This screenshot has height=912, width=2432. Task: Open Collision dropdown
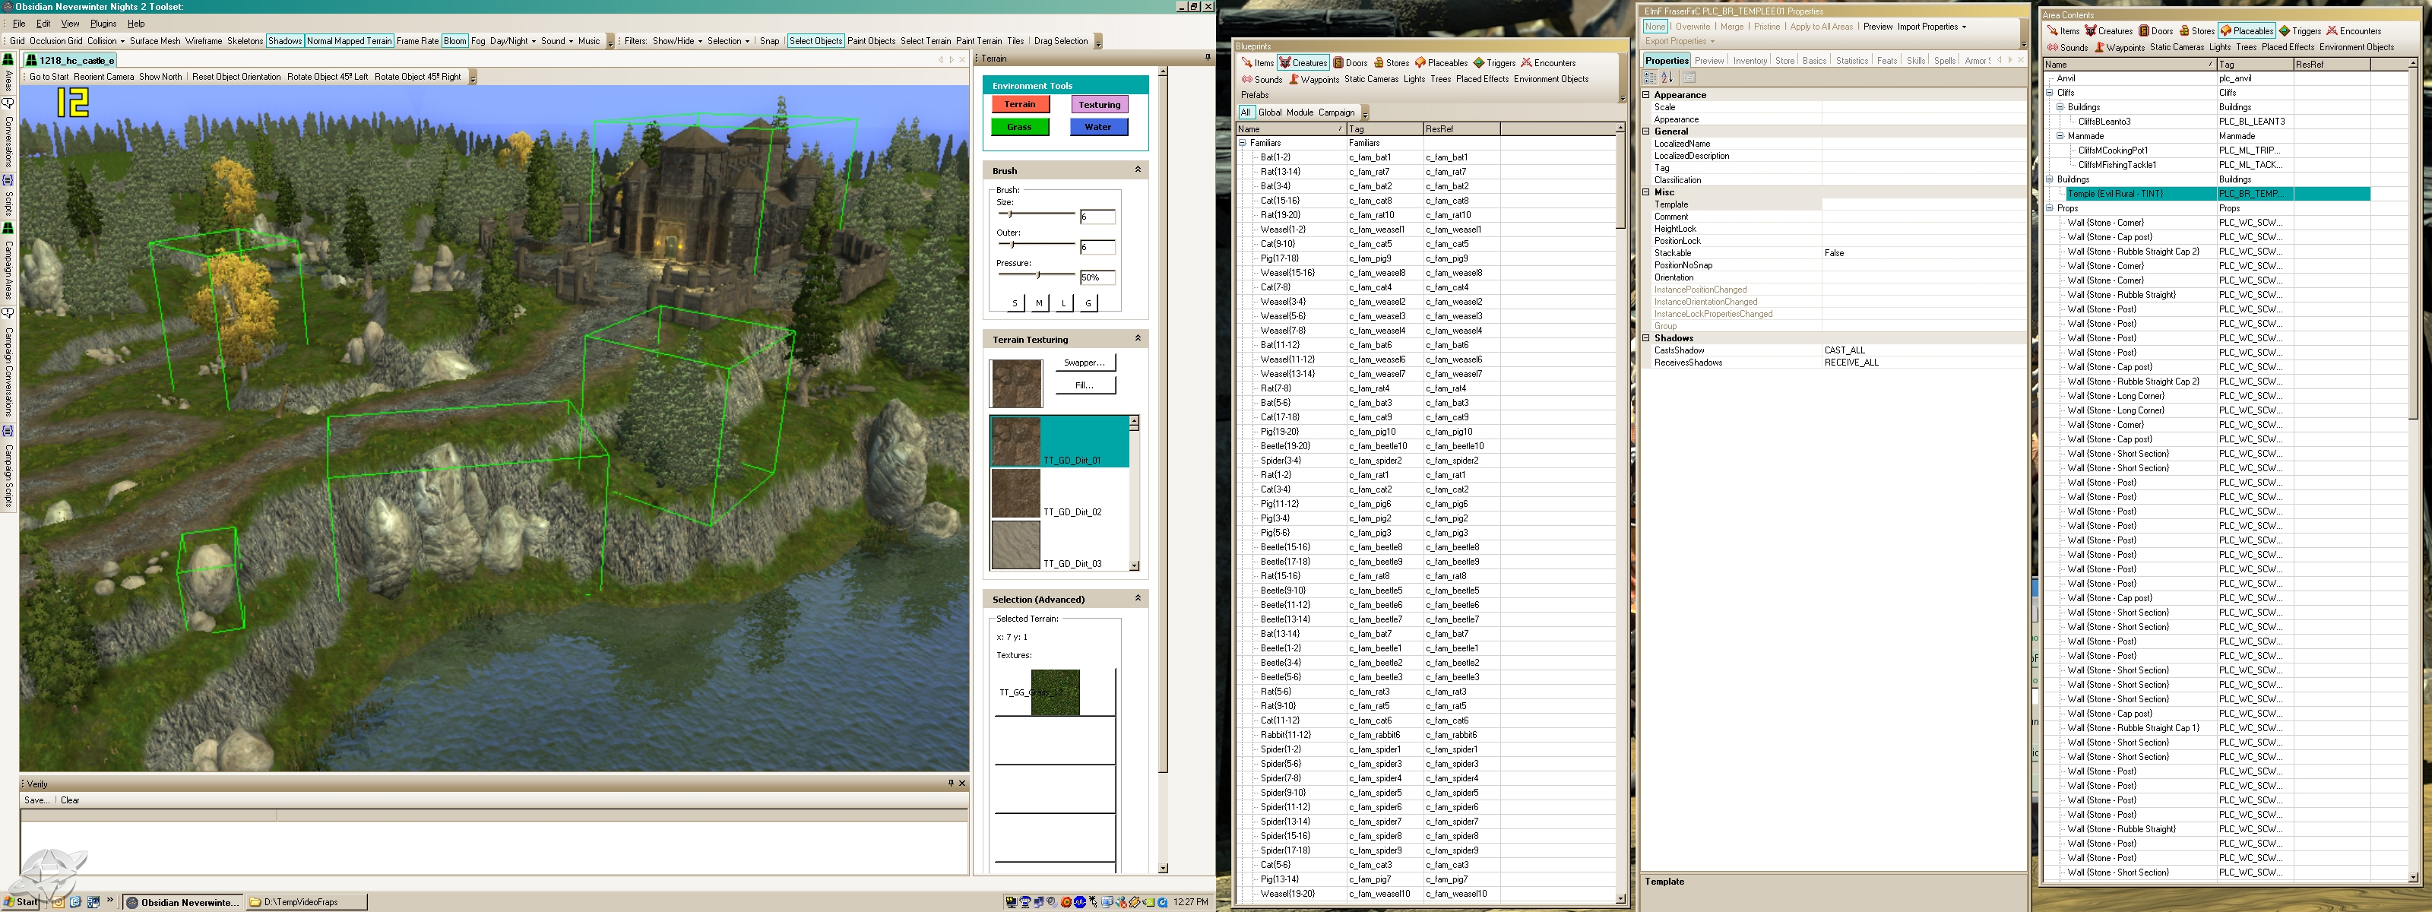point(106,40)
